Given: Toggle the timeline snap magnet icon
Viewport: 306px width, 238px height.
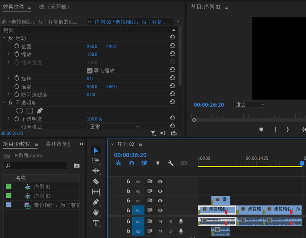Looking at the screenshot, I should (x=131, y=163).
